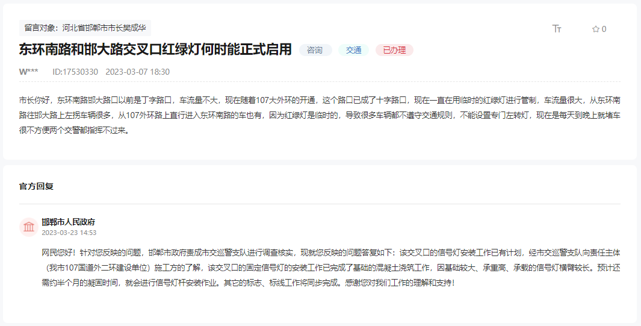This screenshot has height=326, width=641.
Task: Click the font size Tт icon
Action: [557, 29]
